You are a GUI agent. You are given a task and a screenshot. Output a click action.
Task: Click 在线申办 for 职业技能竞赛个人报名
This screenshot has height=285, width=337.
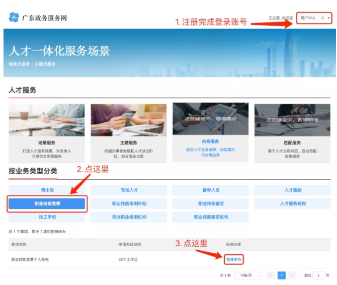234,259
